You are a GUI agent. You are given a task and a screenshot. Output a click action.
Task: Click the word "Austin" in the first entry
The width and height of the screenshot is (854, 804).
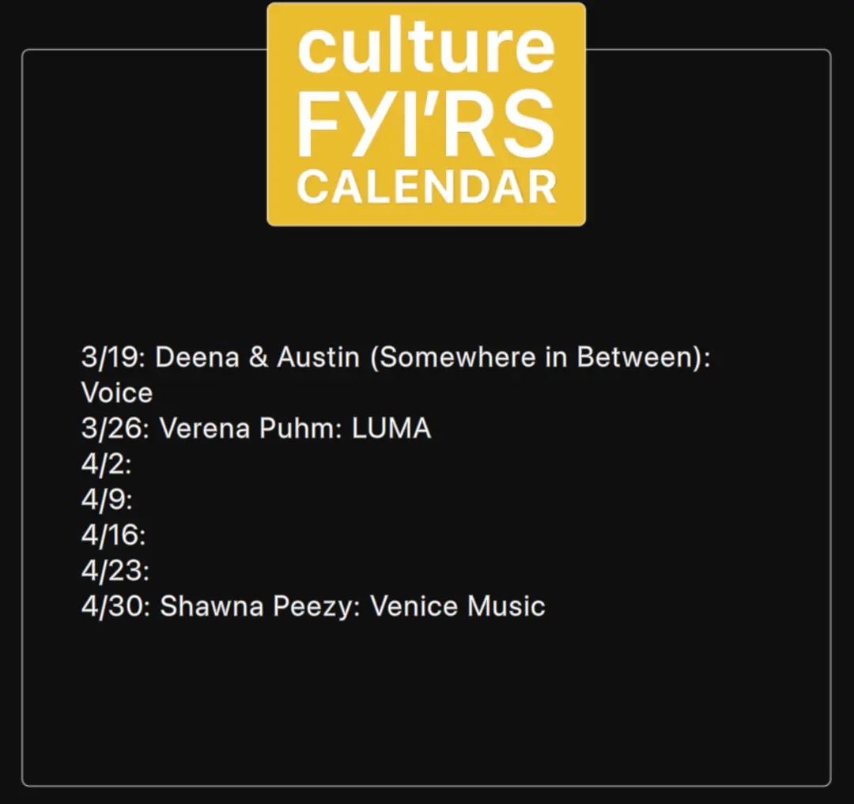[x=318, y=357]
